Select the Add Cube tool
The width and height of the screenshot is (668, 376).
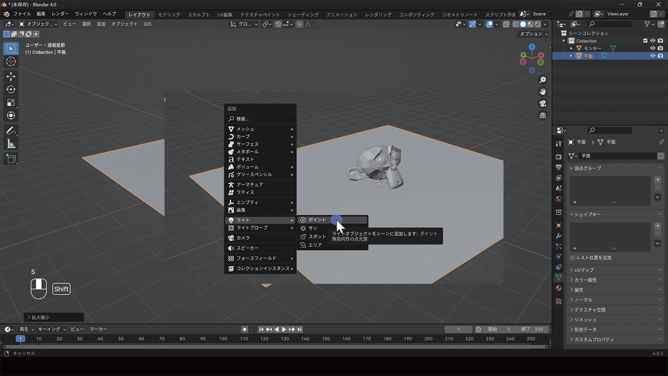11,158
